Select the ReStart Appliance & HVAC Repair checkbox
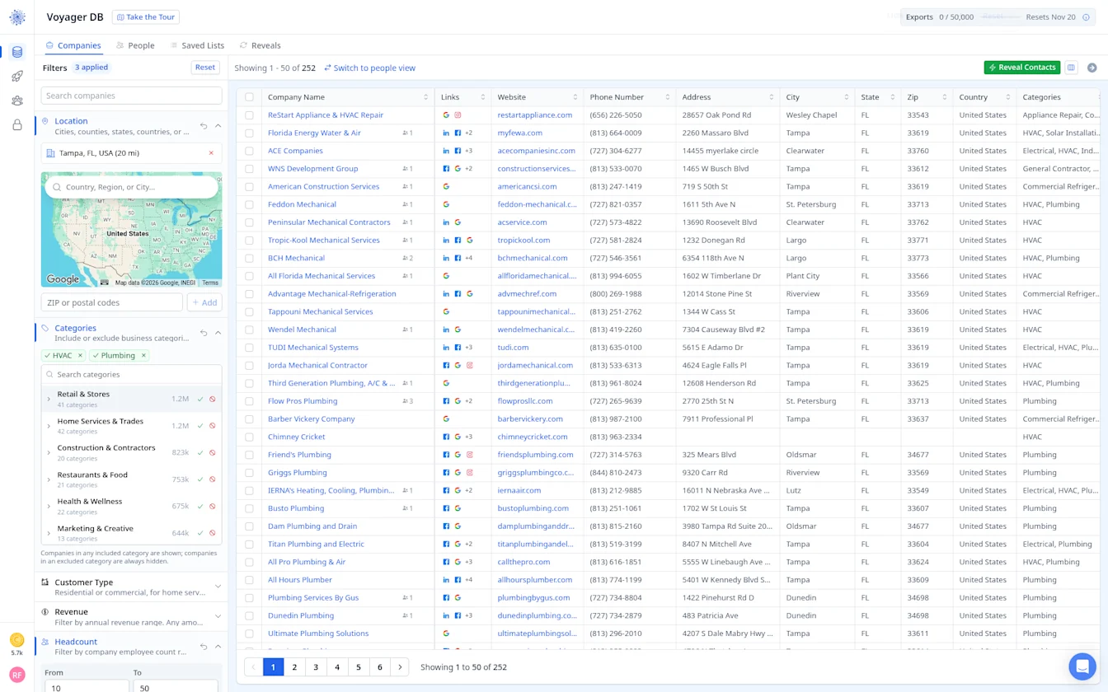 250,115
